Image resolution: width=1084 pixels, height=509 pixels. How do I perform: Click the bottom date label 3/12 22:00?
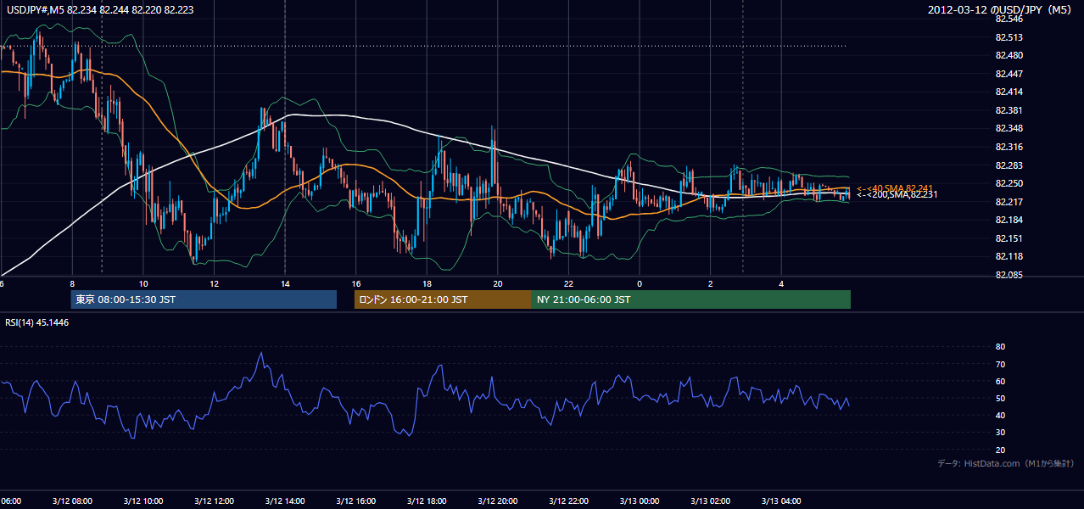pyautogui.click(x=568, y=501)
